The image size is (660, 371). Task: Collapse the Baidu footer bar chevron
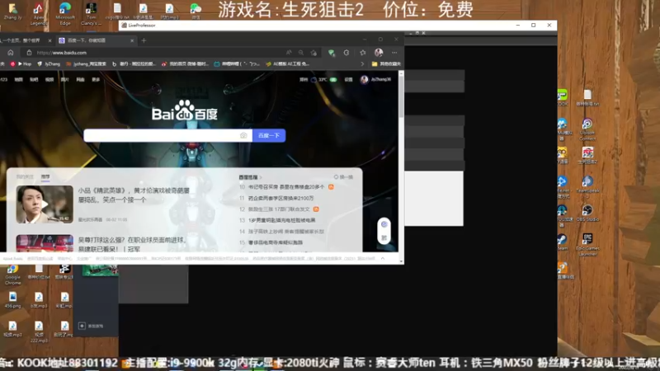click(383, 258)
